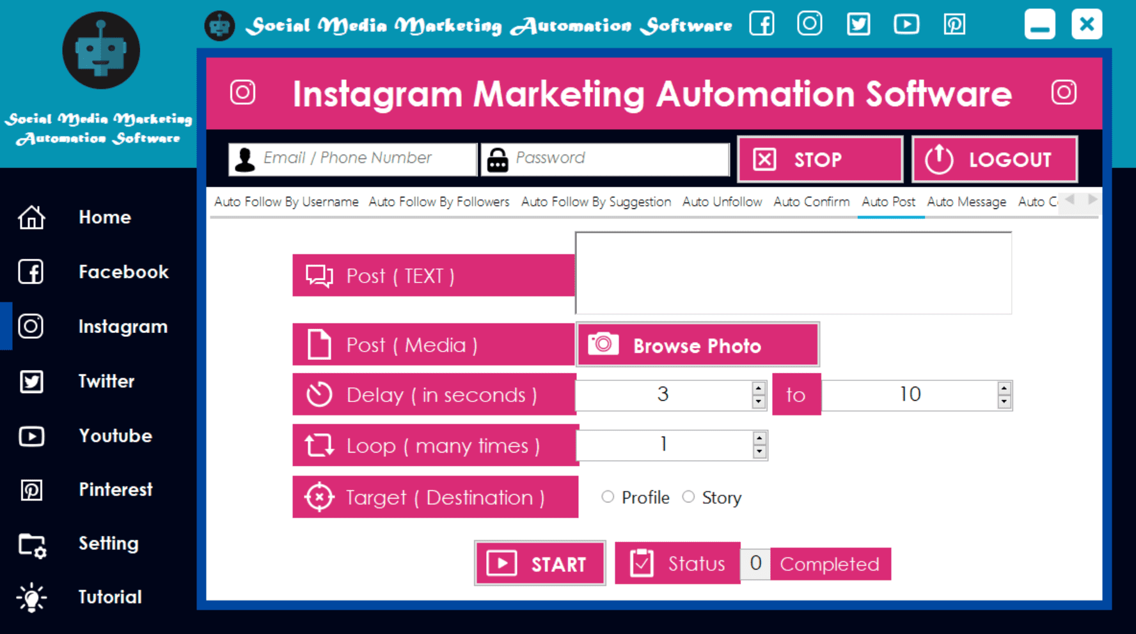1136x634 pixels.
Task: Click the Browse Photo button
Action: tap(697, 345)
